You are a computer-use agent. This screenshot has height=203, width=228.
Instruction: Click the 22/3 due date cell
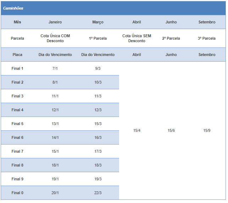tap(98, 193)
